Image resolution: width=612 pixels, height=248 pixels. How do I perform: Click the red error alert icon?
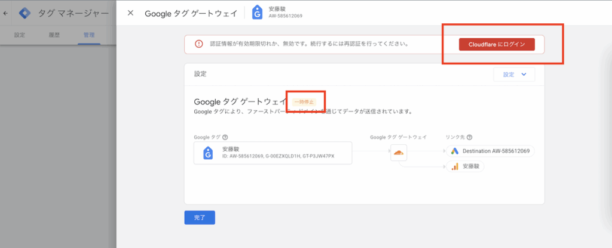[199, 44]
